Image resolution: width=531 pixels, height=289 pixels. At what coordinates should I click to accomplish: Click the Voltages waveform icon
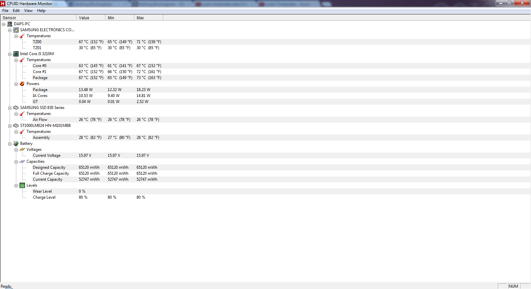[x=22, y=149]
